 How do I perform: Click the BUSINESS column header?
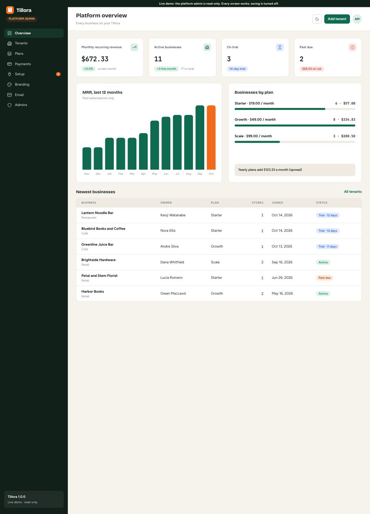click(x=89, y=202)
